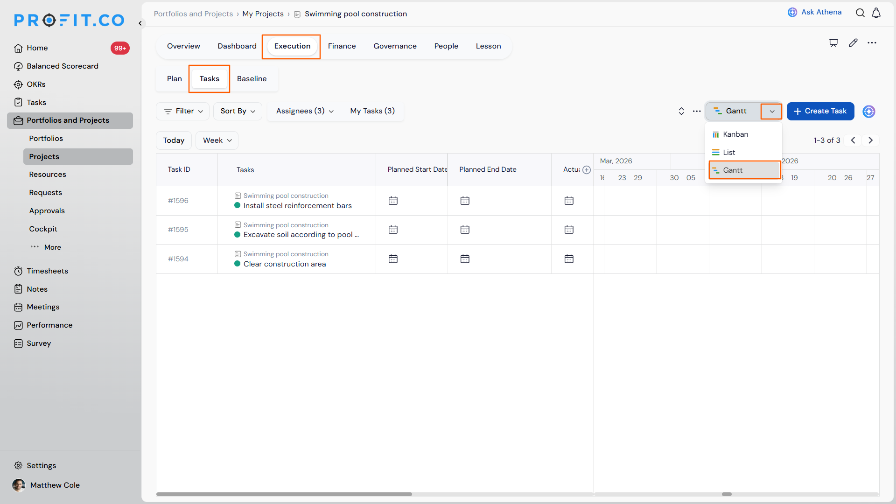Select Gantt view from the dropdown
896x504 pixels.
(x=745, y=170)
